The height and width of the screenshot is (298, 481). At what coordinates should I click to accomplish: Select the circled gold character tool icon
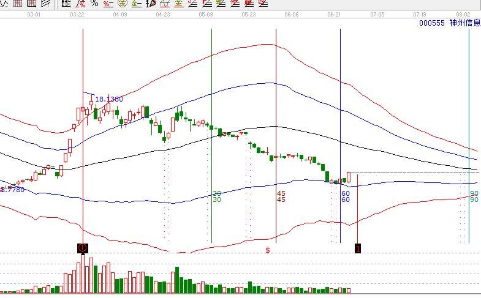(x=123, y=3)
